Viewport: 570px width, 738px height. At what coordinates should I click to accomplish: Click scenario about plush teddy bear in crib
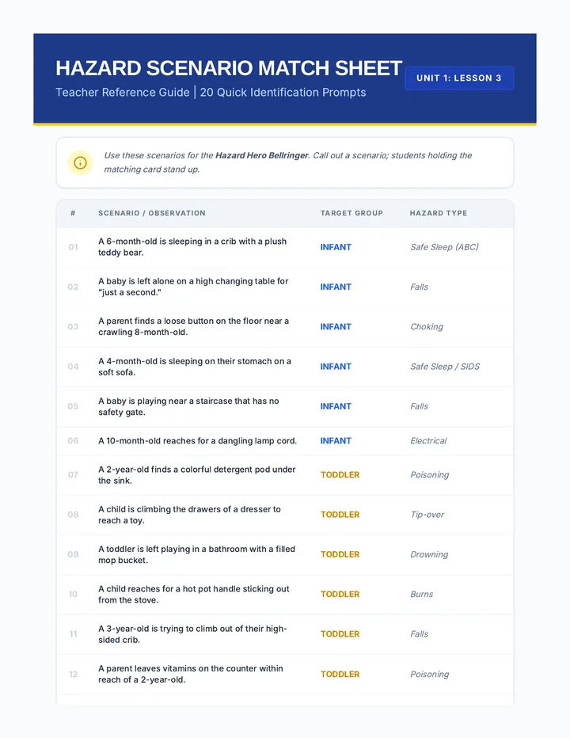[x=192, y=247]
